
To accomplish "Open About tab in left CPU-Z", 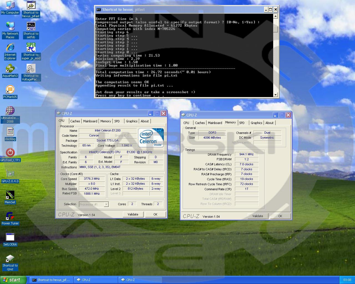I will pyautogui.click(x=144, y=121).
